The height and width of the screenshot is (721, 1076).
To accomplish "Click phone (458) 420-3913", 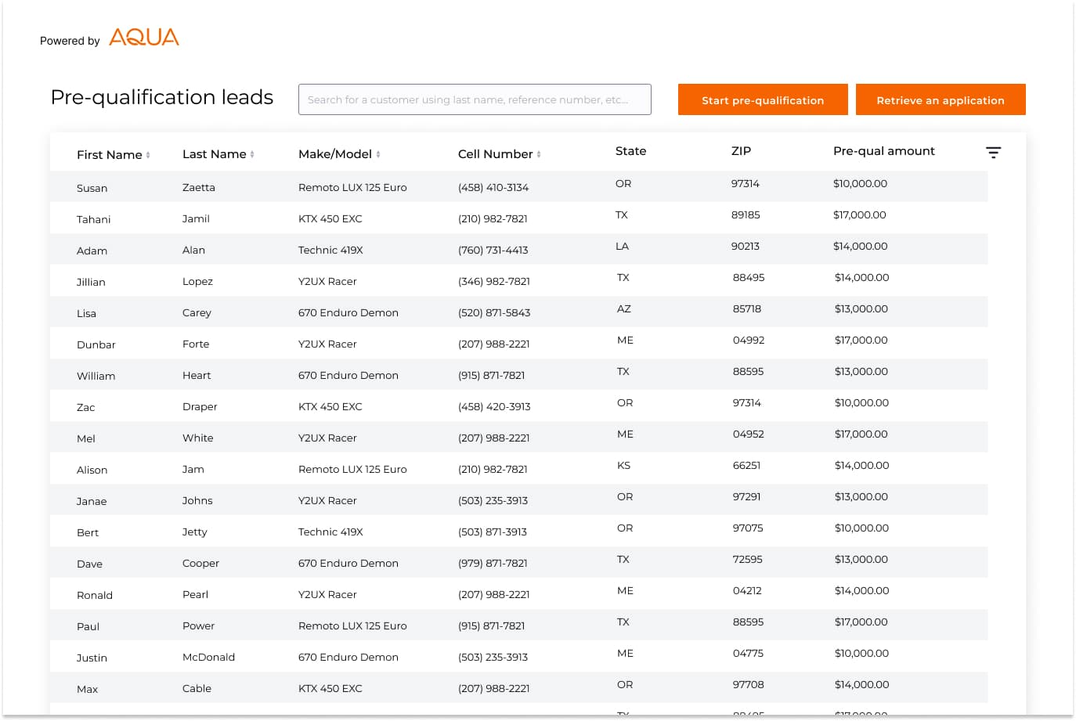I will point(494,406).
